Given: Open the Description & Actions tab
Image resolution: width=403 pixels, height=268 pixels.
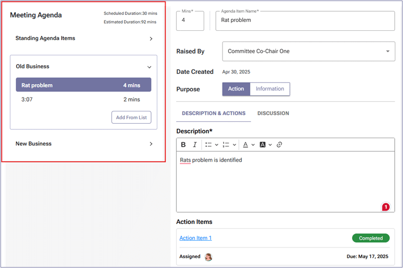Looking at the screenshot, I should tap(213, 113).
